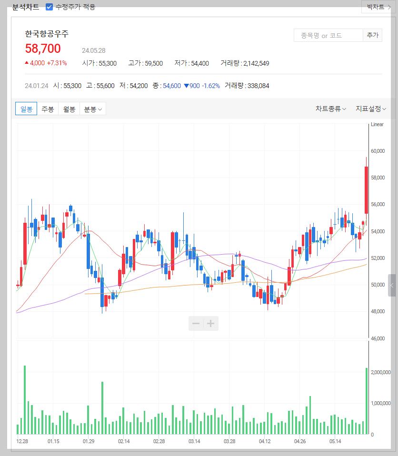Uncheck the 수정주가 적용 checkbox
Image resolution: width=398 pixels, height=456 pixels.
49,7
